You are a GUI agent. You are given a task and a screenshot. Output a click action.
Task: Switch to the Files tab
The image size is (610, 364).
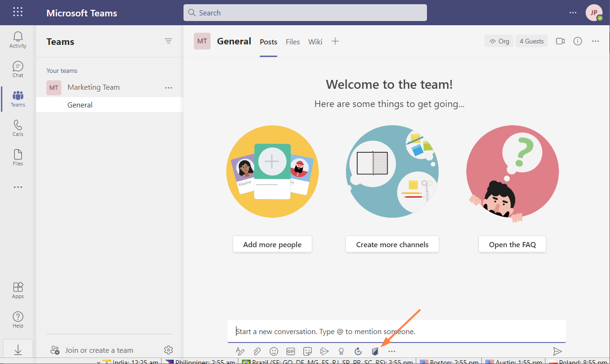(x=293, y=41)
